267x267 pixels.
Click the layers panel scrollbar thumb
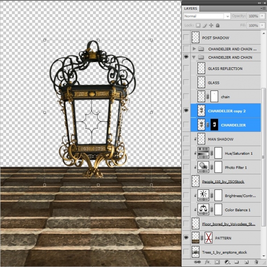click(x=263, y=157)
